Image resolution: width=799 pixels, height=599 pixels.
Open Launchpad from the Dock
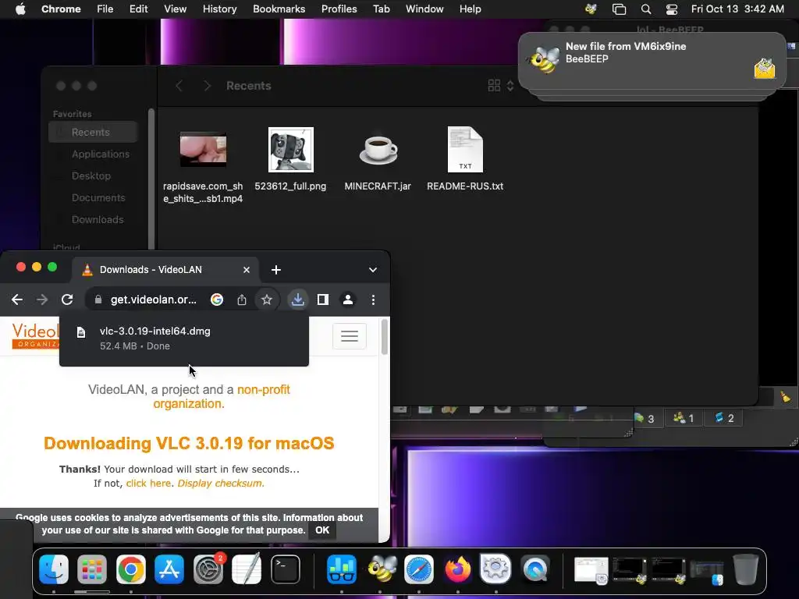(92, 569)
